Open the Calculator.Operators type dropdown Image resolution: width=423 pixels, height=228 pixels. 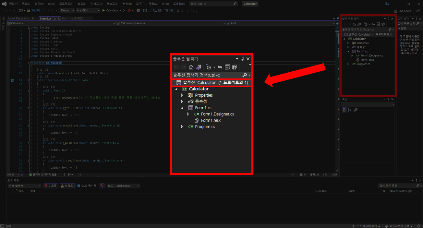tap(171, 23)
